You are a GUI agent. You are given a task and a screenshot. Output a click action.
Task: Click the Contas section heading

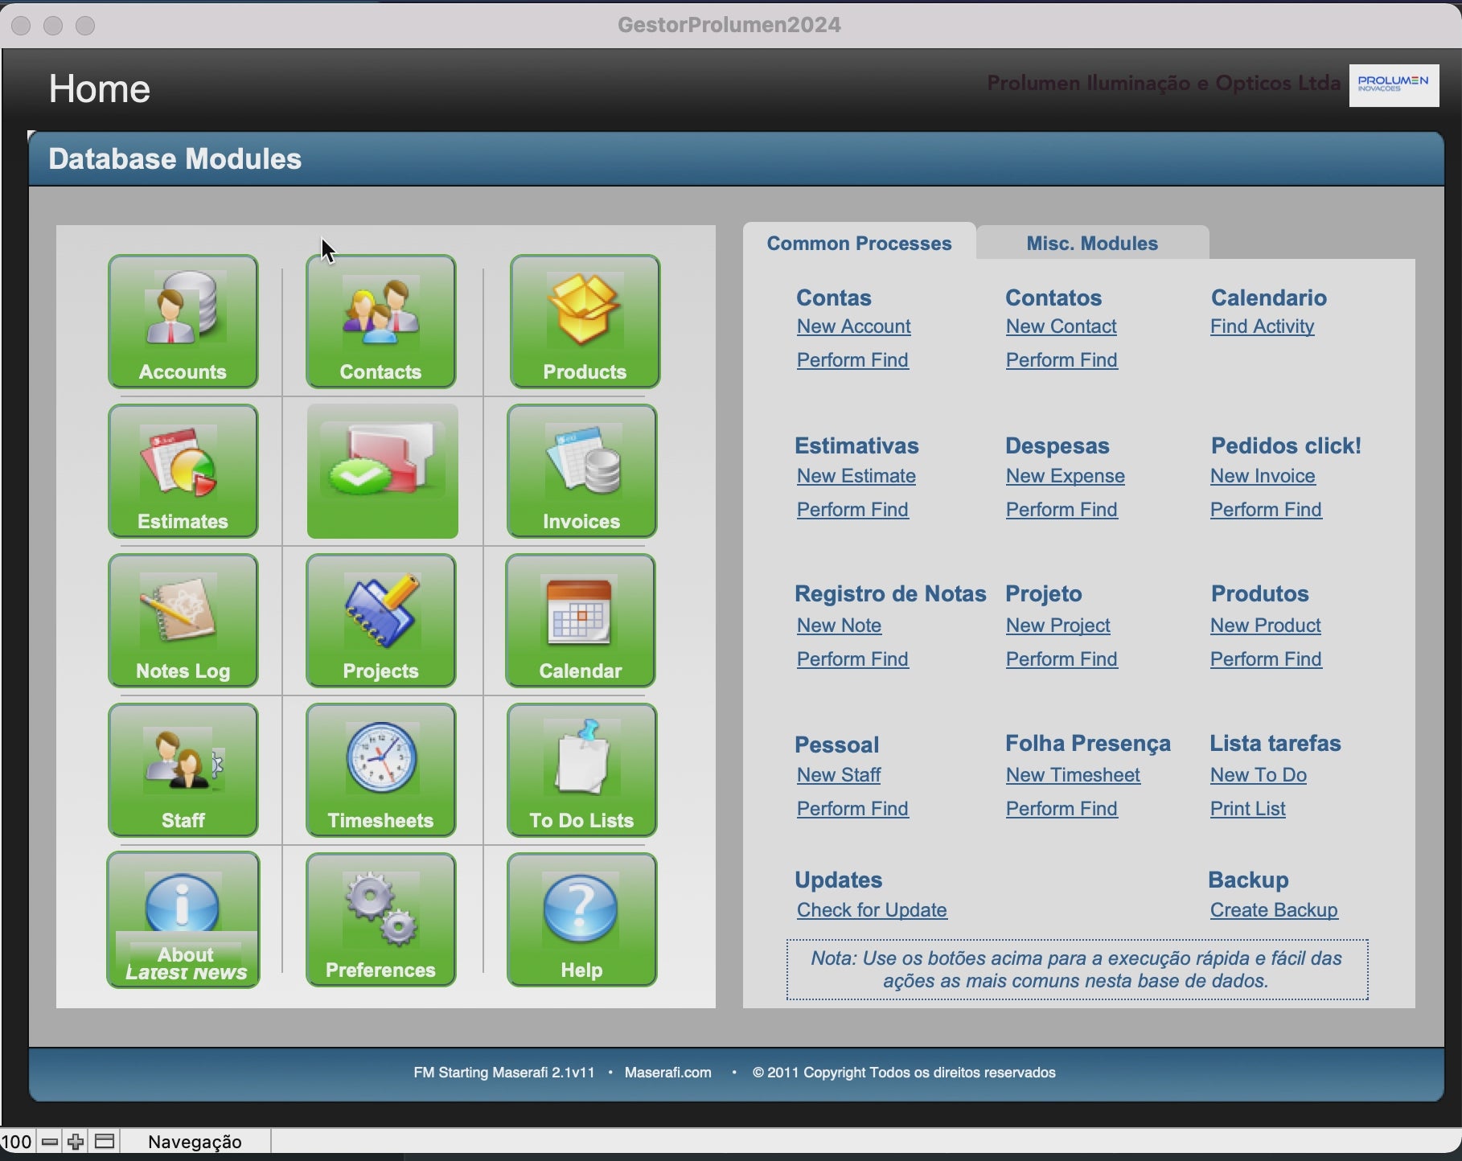pos(834,297)
